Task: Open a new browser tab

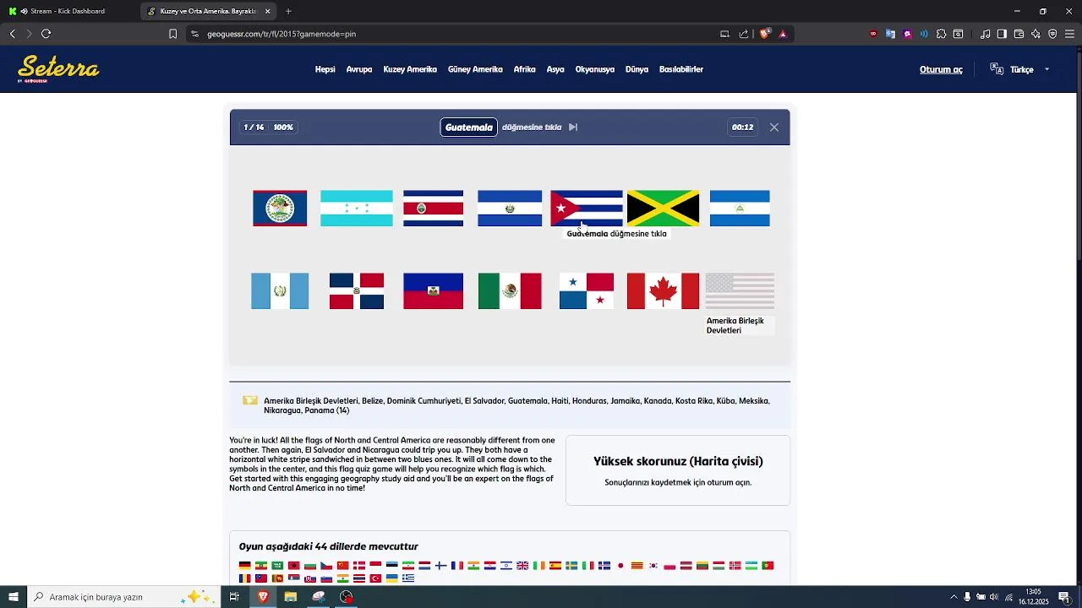Action: [x=288, y=11]
